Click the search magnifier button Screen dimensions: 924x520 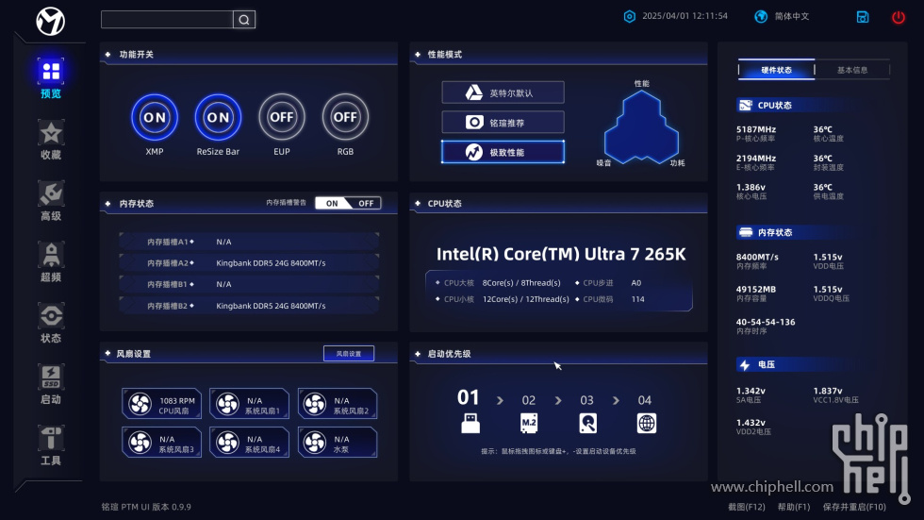coord(244,20)
